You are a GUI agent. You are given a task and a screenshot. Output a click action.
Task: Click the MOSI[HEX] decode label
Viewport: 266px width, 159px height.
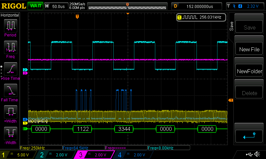tap(38, 121)
